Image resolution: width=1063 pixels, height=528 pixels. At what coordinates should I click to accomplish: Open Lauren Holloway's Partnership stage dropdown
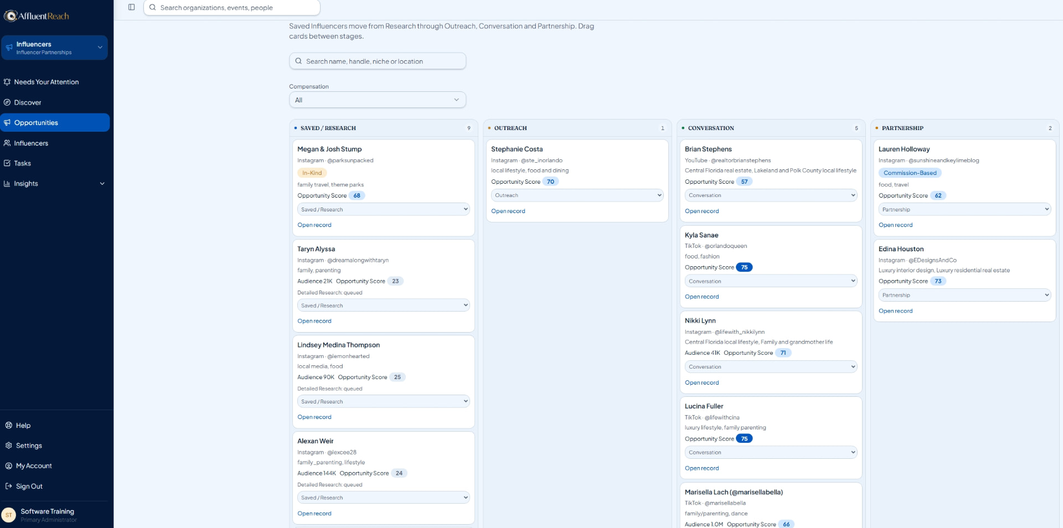[x=964, y=209]
